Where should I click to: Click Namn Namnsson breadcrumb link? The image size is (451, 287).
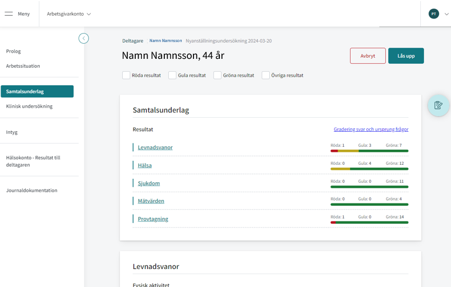click(165, 41)
